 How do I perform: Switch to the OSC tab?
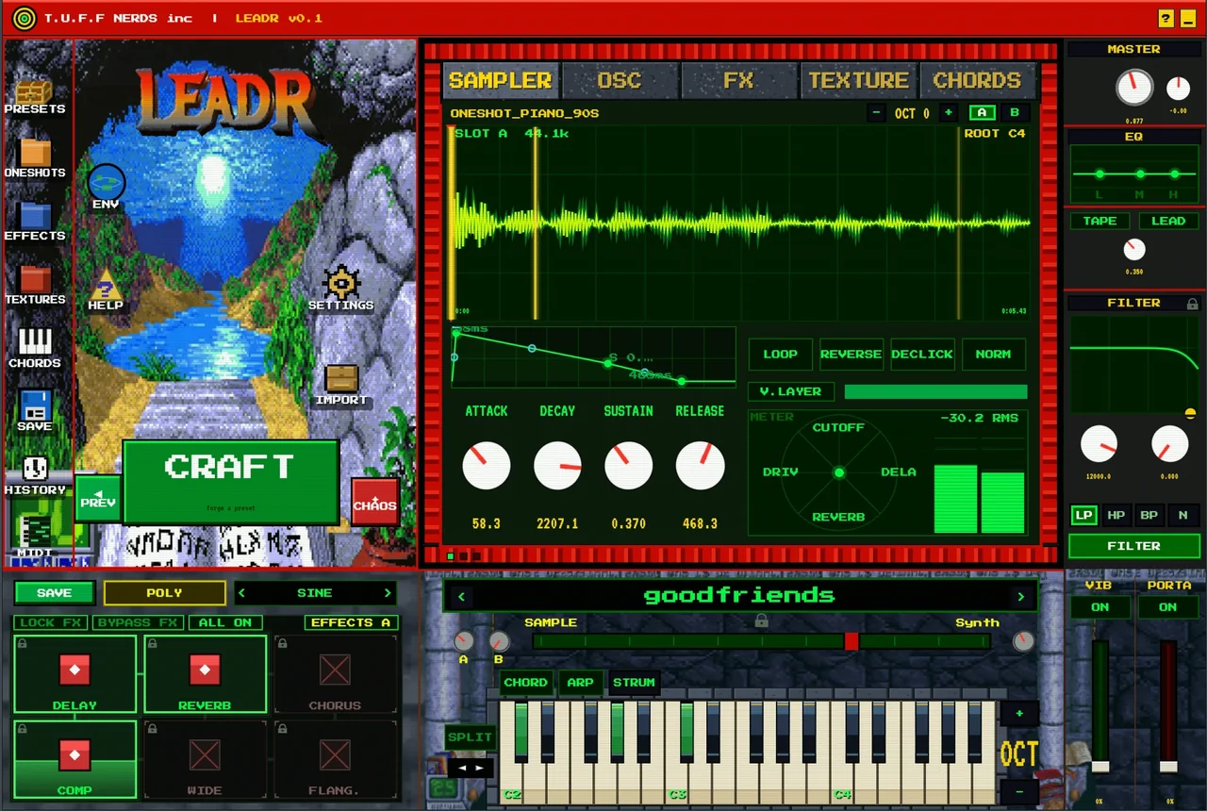tap(620, 80)
